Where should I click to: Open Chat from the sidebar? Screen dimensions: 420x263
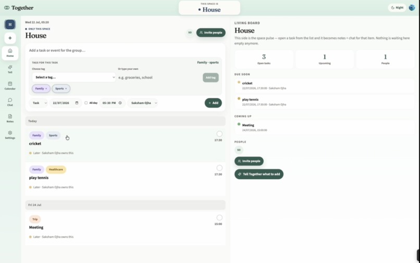pos(10,102)
